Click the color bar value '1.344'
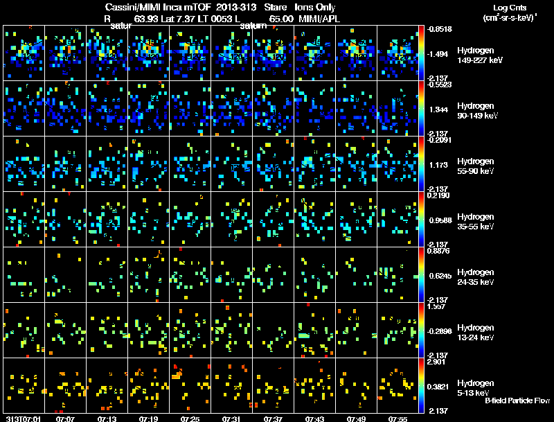 pos(438,109)
